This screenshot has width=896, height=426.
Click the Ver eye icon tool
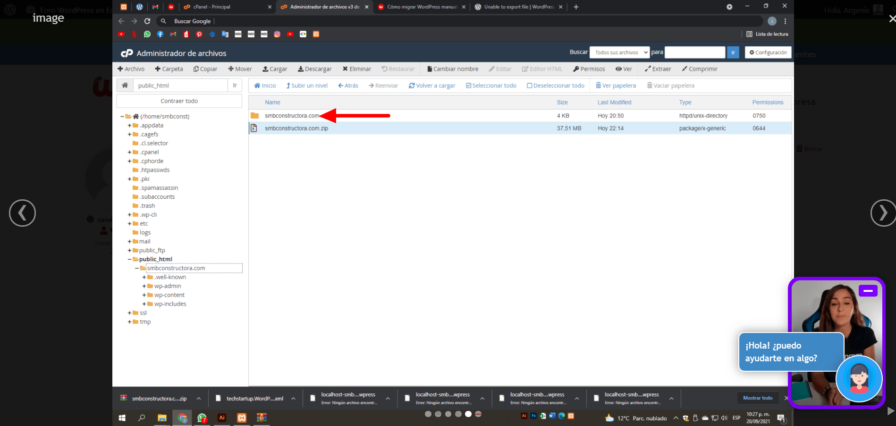click(624, 69)
